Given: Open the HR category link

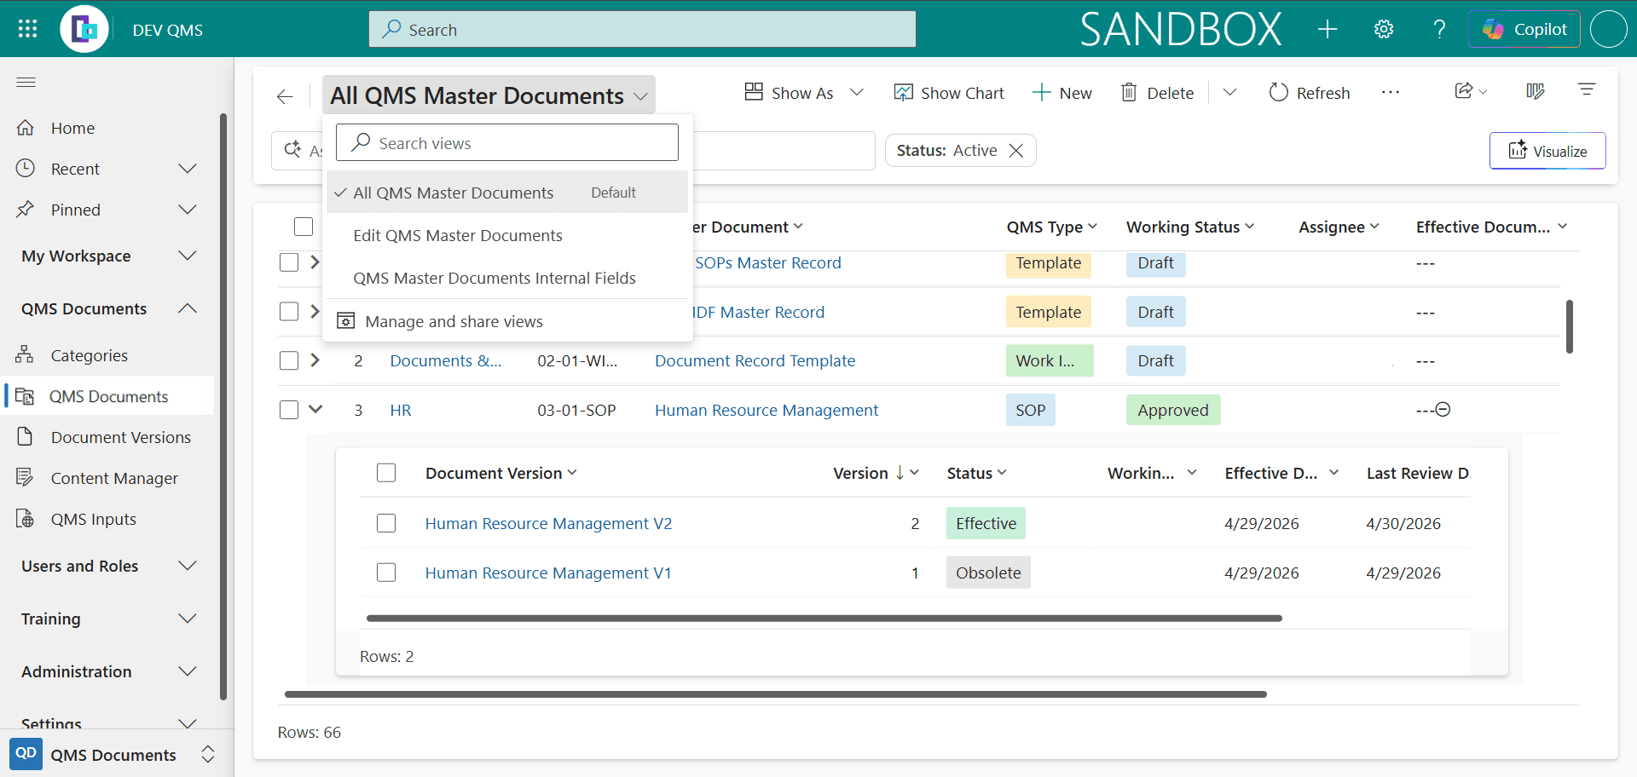Looking at the screenshot, I should (401, 410).
